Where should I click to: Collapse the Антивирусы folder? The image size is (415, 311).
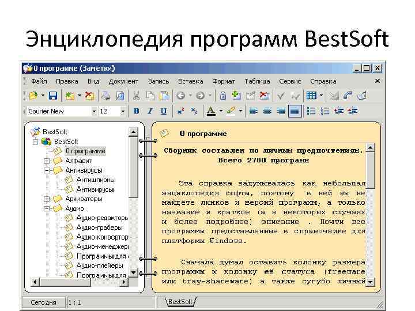point(47,170)
